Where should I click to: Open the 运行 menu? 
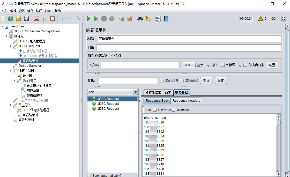pos(30,11)
